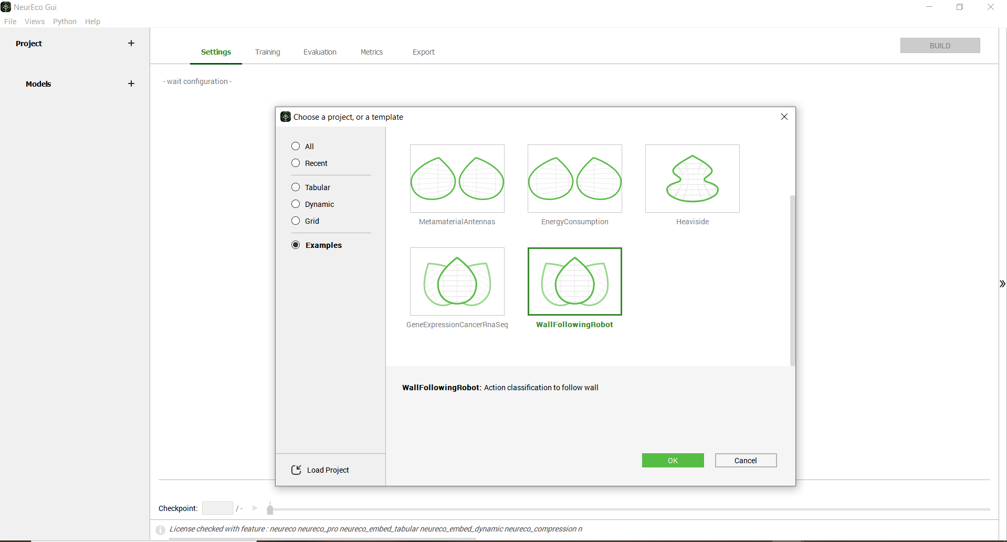Screen dimensions: 1007x542
Task: Select the All radio option
Action: [x=296, y=146]
